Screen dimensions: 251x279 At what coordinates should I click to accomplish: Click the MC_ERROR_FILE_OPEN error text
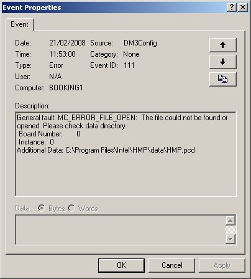point(98,118)
